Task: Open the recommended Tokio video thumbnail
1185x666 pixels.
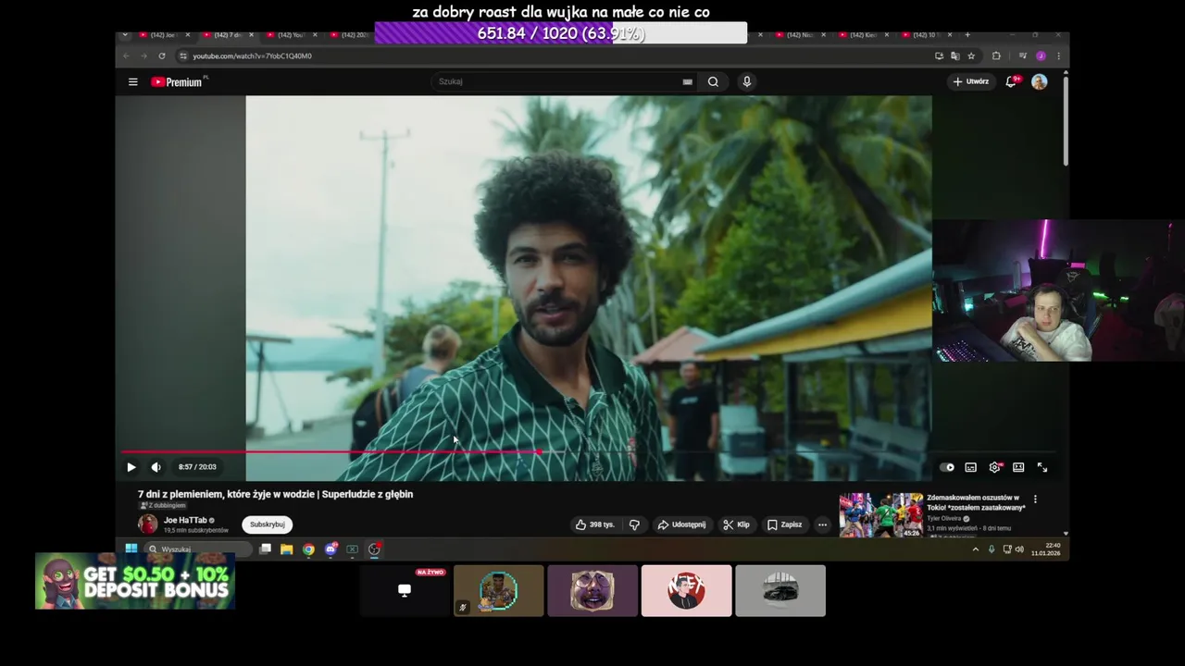Action: (881, 514)
